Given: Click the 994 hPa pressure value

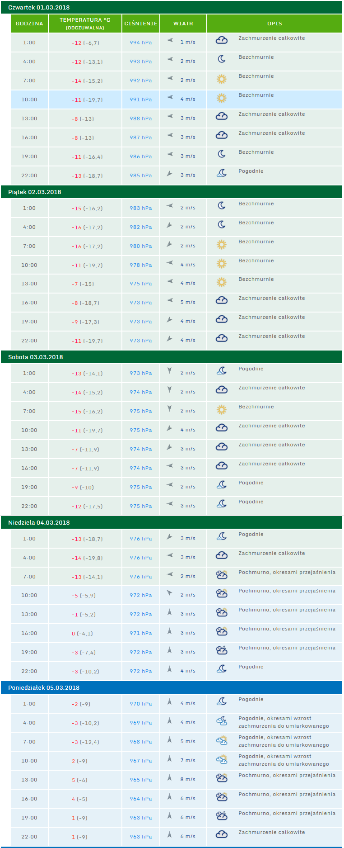Looking at the screenshot, I should pos(141,43).
